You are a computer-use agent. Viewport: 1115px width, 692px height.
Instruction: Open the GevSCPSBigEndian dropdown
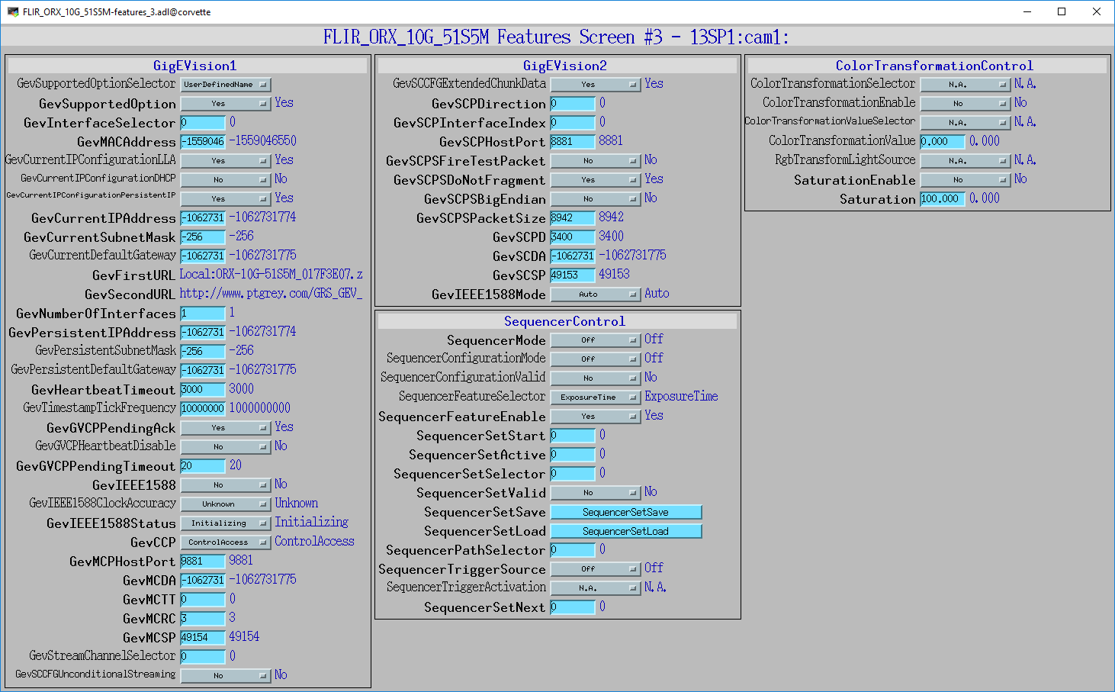pyautogui.click(x=596, y=199)
